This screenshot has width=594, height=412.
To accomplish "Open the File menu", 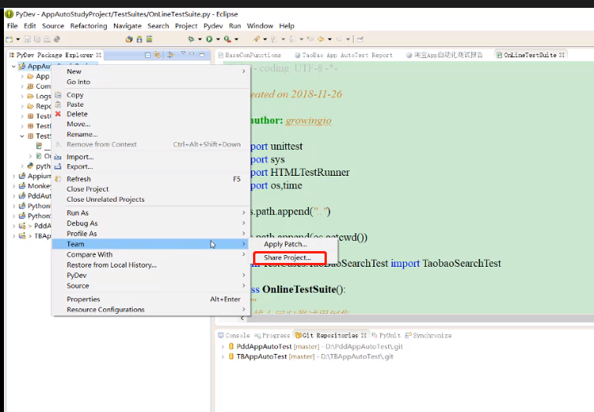I will 13,26.
